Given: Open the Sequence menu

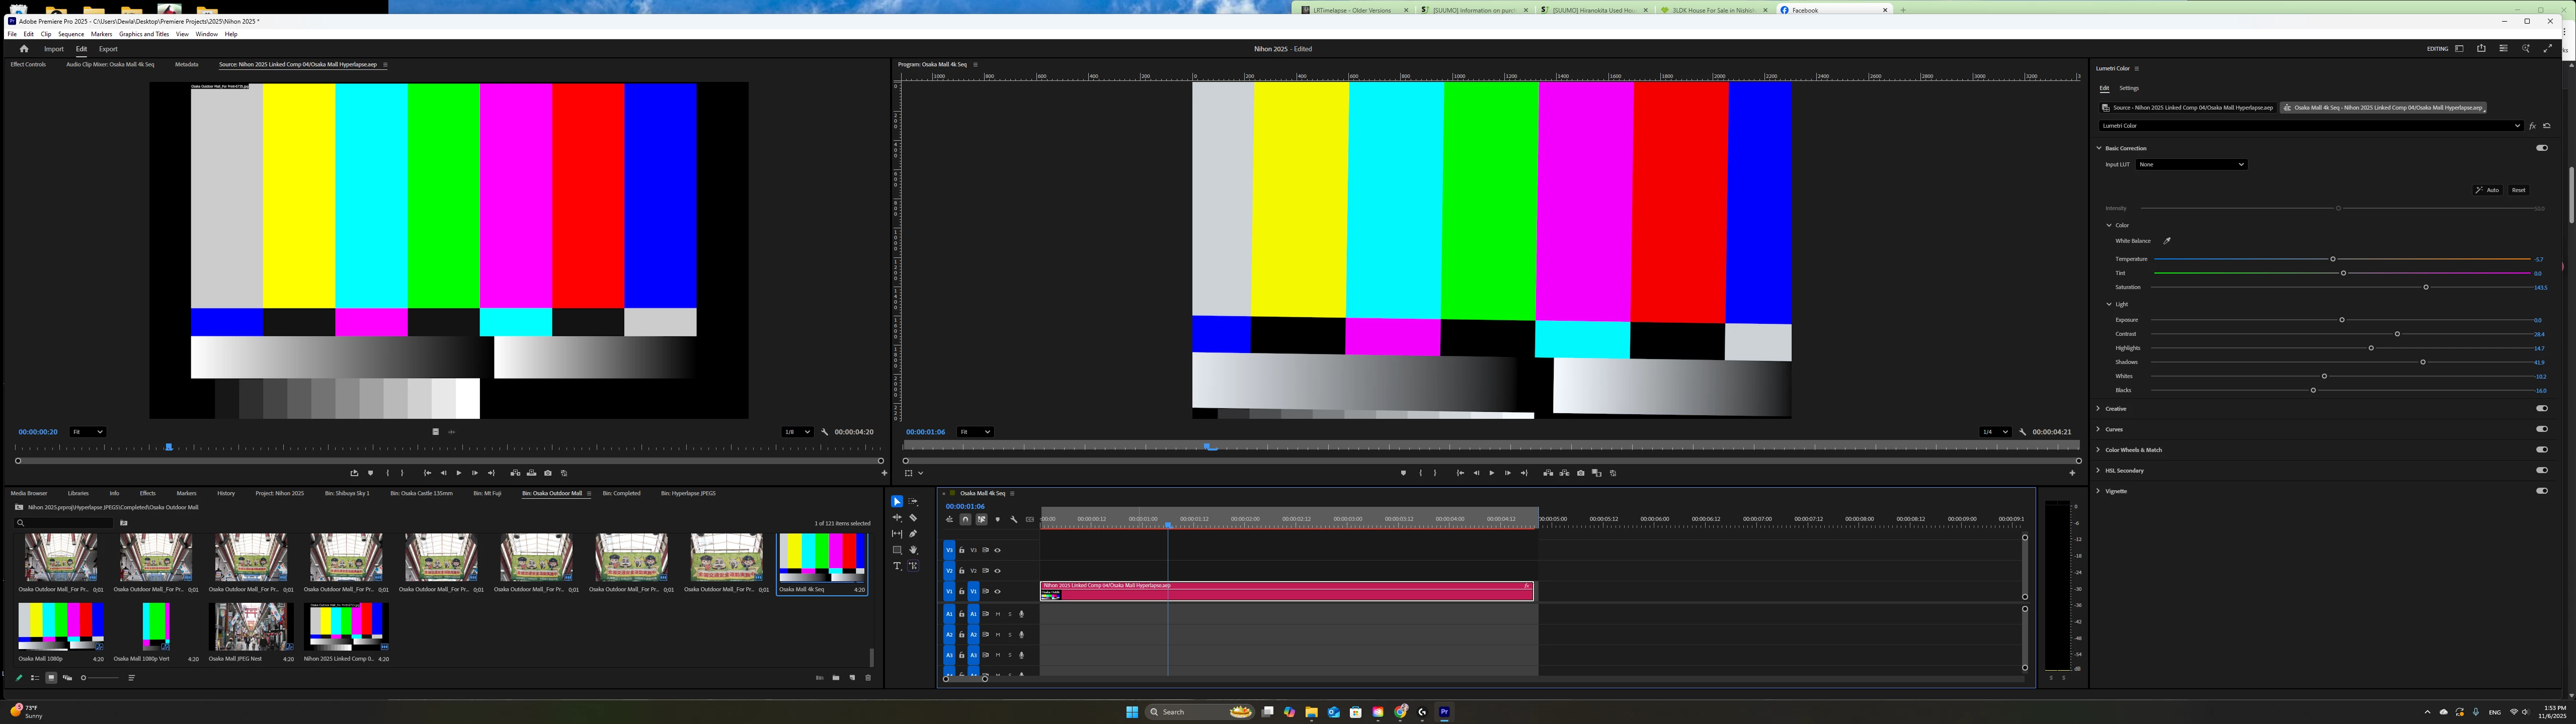Looking at the screenshot, I should (x=71, y=34).
